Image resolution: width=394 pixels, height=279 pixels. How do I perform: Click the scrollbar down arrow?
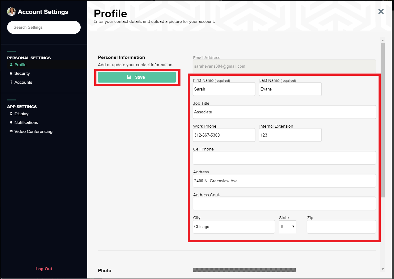(383, 269)
